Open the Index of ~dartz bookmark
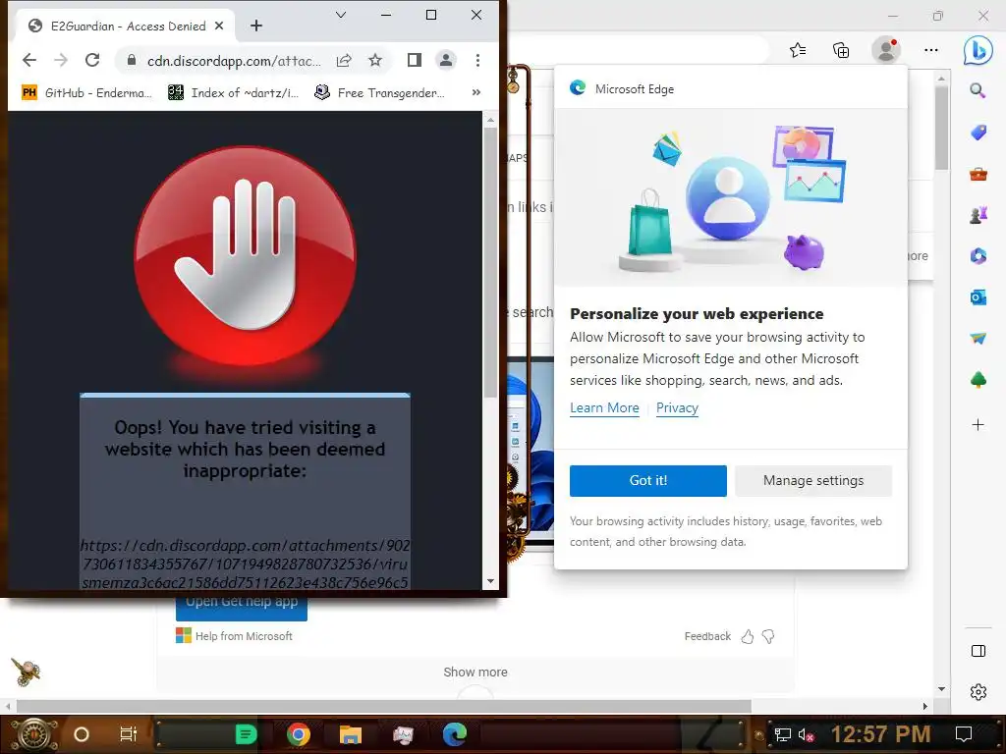This screenshot has width=1006, height=754. tap(233, 93)
